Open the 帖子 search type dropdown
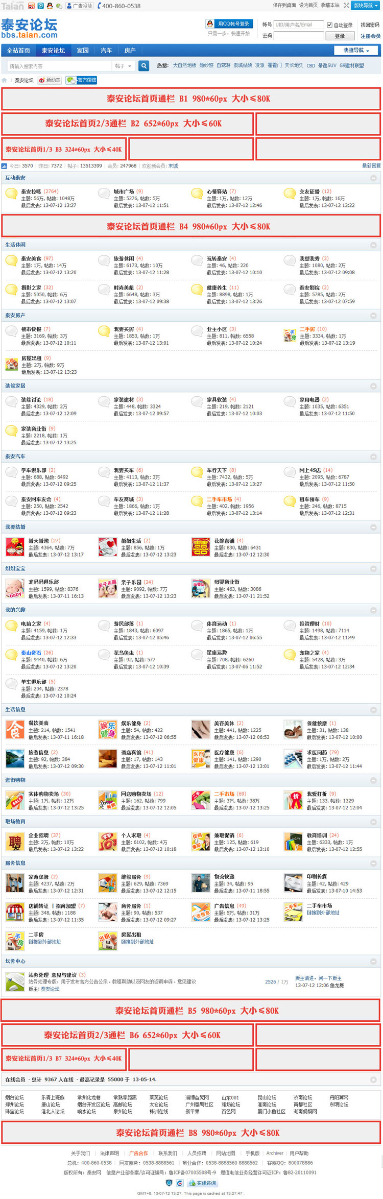Image resolution: width=383 pixels, height=1199 pixels. pyautogui.click(x=123, y=66)
